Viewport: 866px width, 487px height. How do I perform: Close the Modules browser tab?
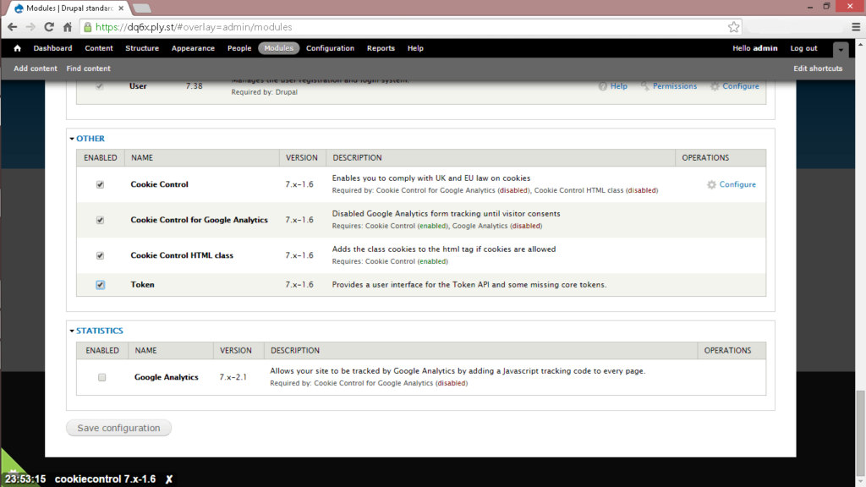point(121,8)
